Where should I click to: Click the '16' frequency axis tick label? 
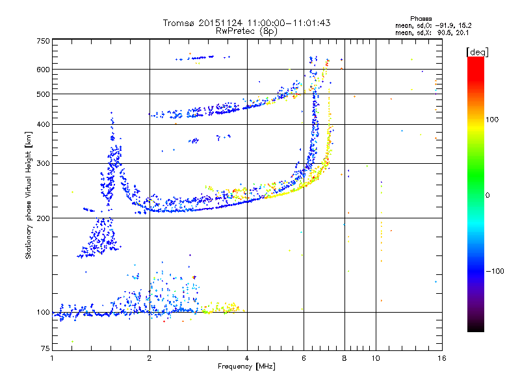[442, 358]
